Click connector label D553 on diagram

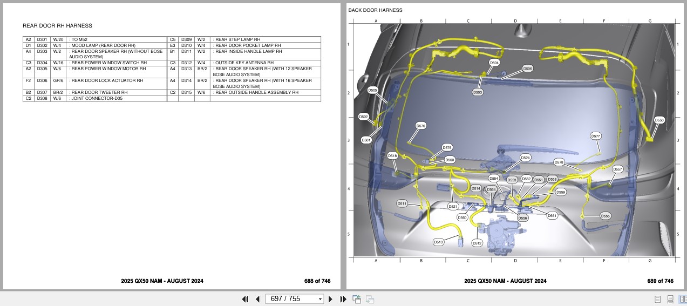tap(512, 180)
